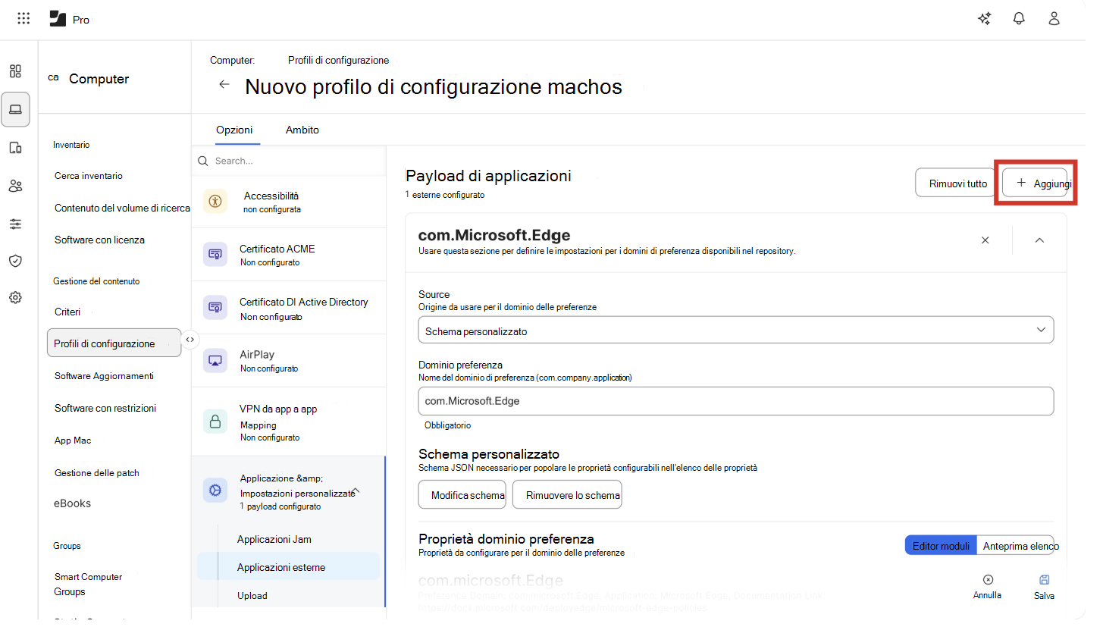
Task: Open the Users icon in left rail
Action: [x=15, y=186]
